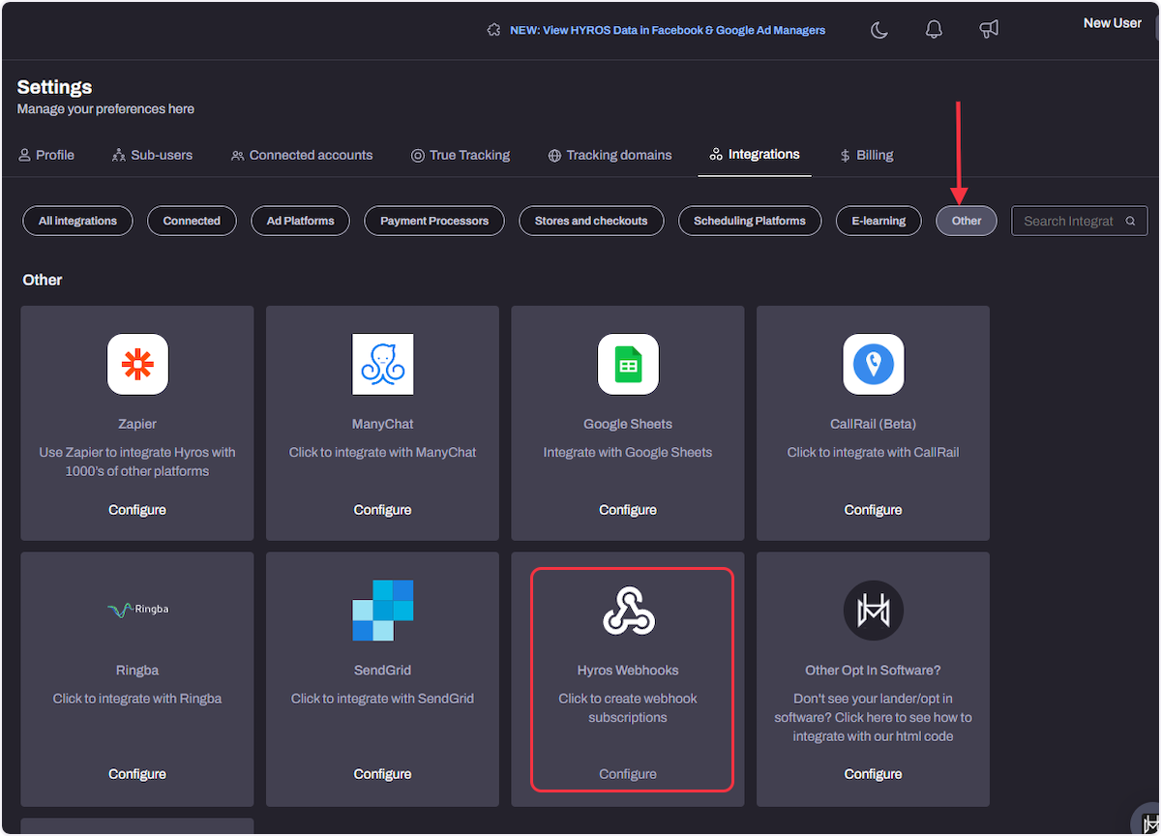Screen dimensions: 1161x836
Task: Switch to Tracking domains tab
Action: (610, 155)
